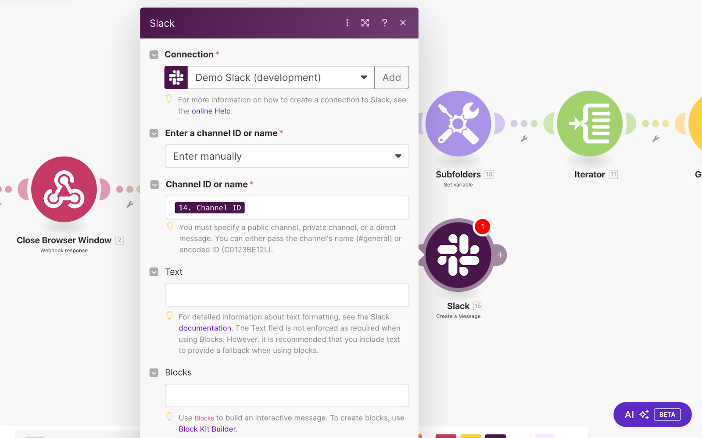Click the empty Text input field
This screenshot has width=702, height=438.
pos(287,295)
